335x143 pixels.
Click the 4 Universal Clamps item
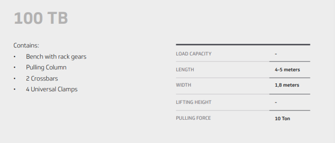tap(52, 89)
